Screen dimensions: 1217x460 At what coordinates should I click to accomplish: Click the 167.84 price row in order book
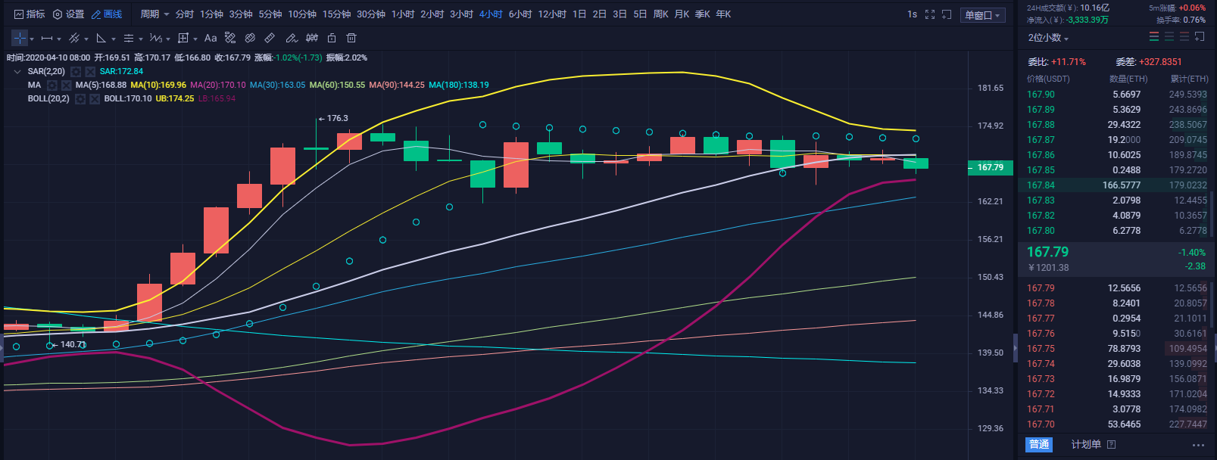pyautogui.click(x=1041, y=185)
